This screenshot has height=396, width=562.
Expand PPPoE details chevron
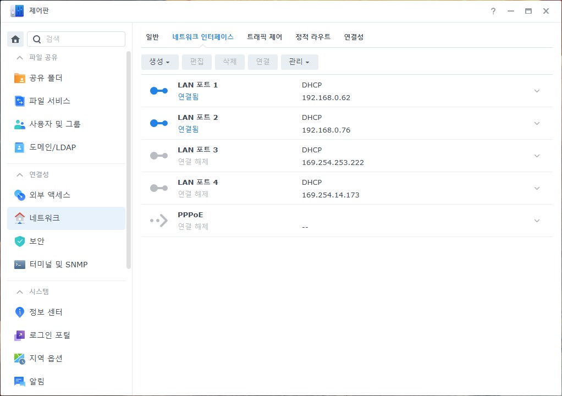(537, 221)
